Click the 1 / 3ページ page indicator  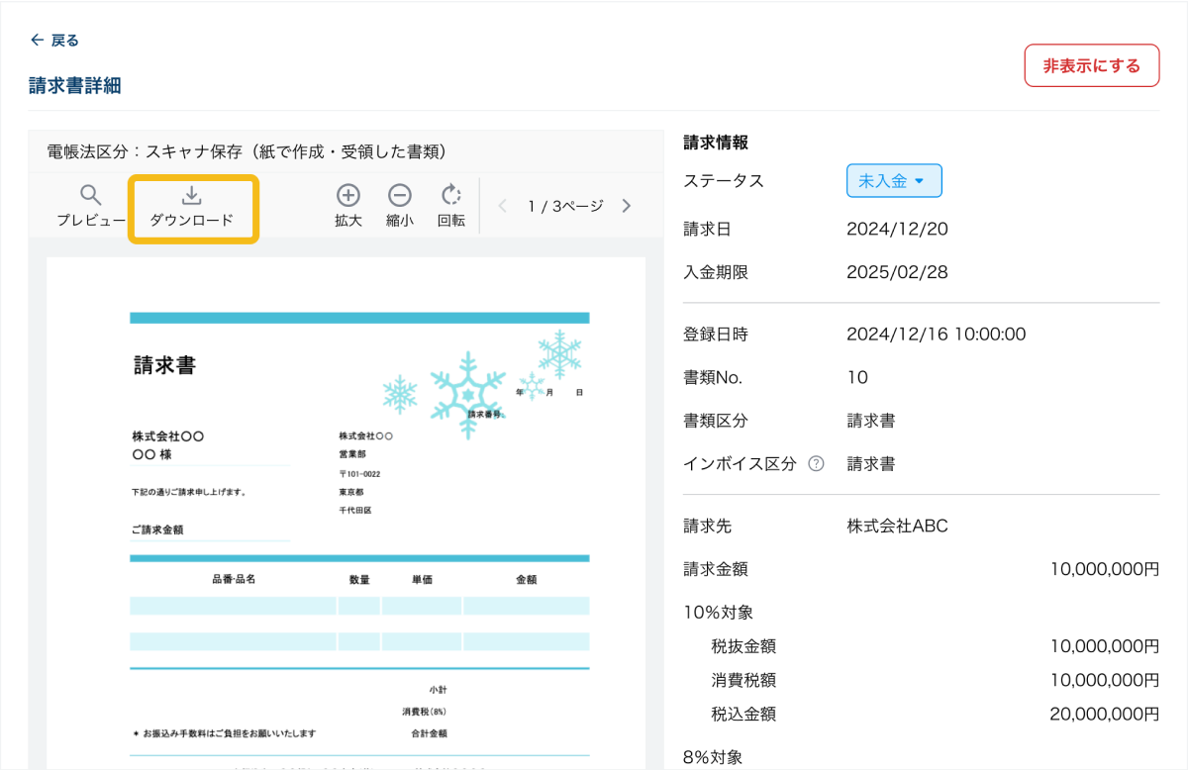tap(564, 206)
